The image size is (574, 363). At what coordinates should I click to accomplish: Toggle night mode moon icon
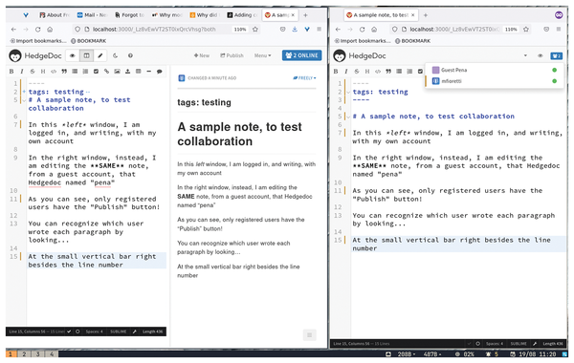116,56
